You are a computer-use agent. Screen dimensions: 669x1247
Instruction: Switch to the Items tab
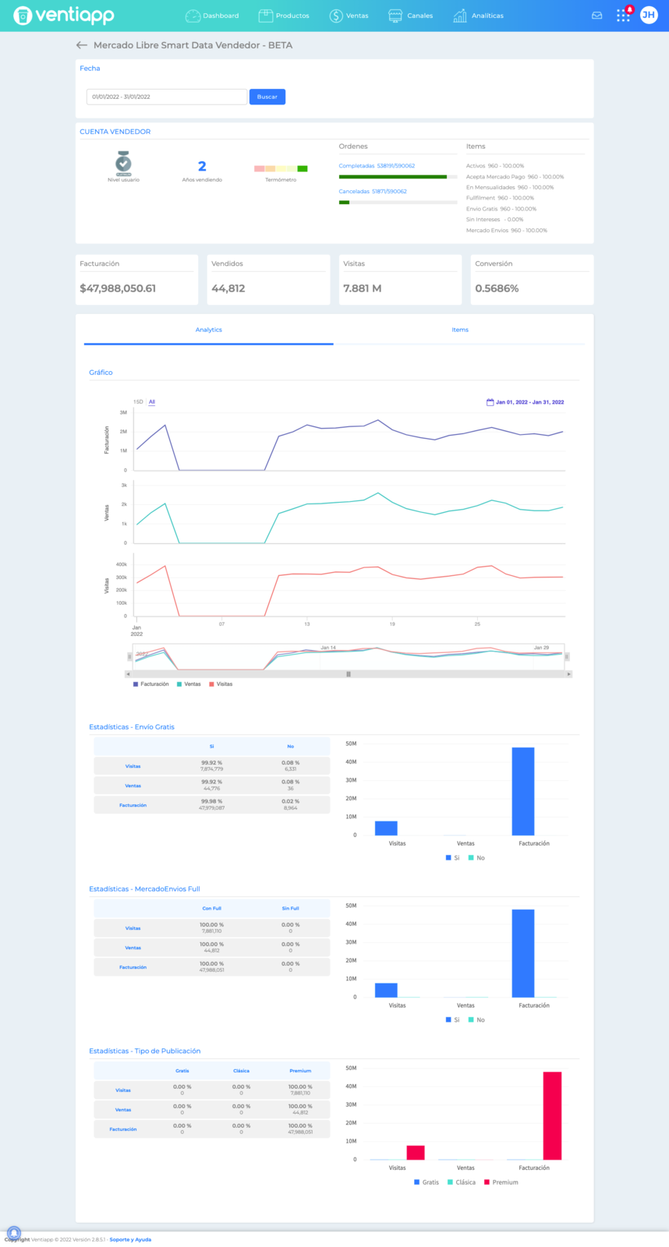pos(460,330)
